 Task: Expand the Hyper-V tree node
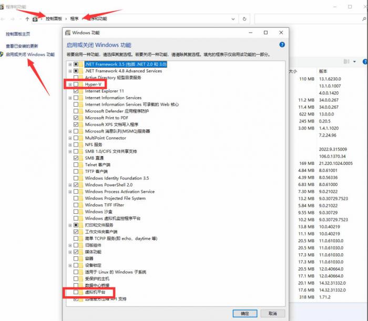pos(69,84)
